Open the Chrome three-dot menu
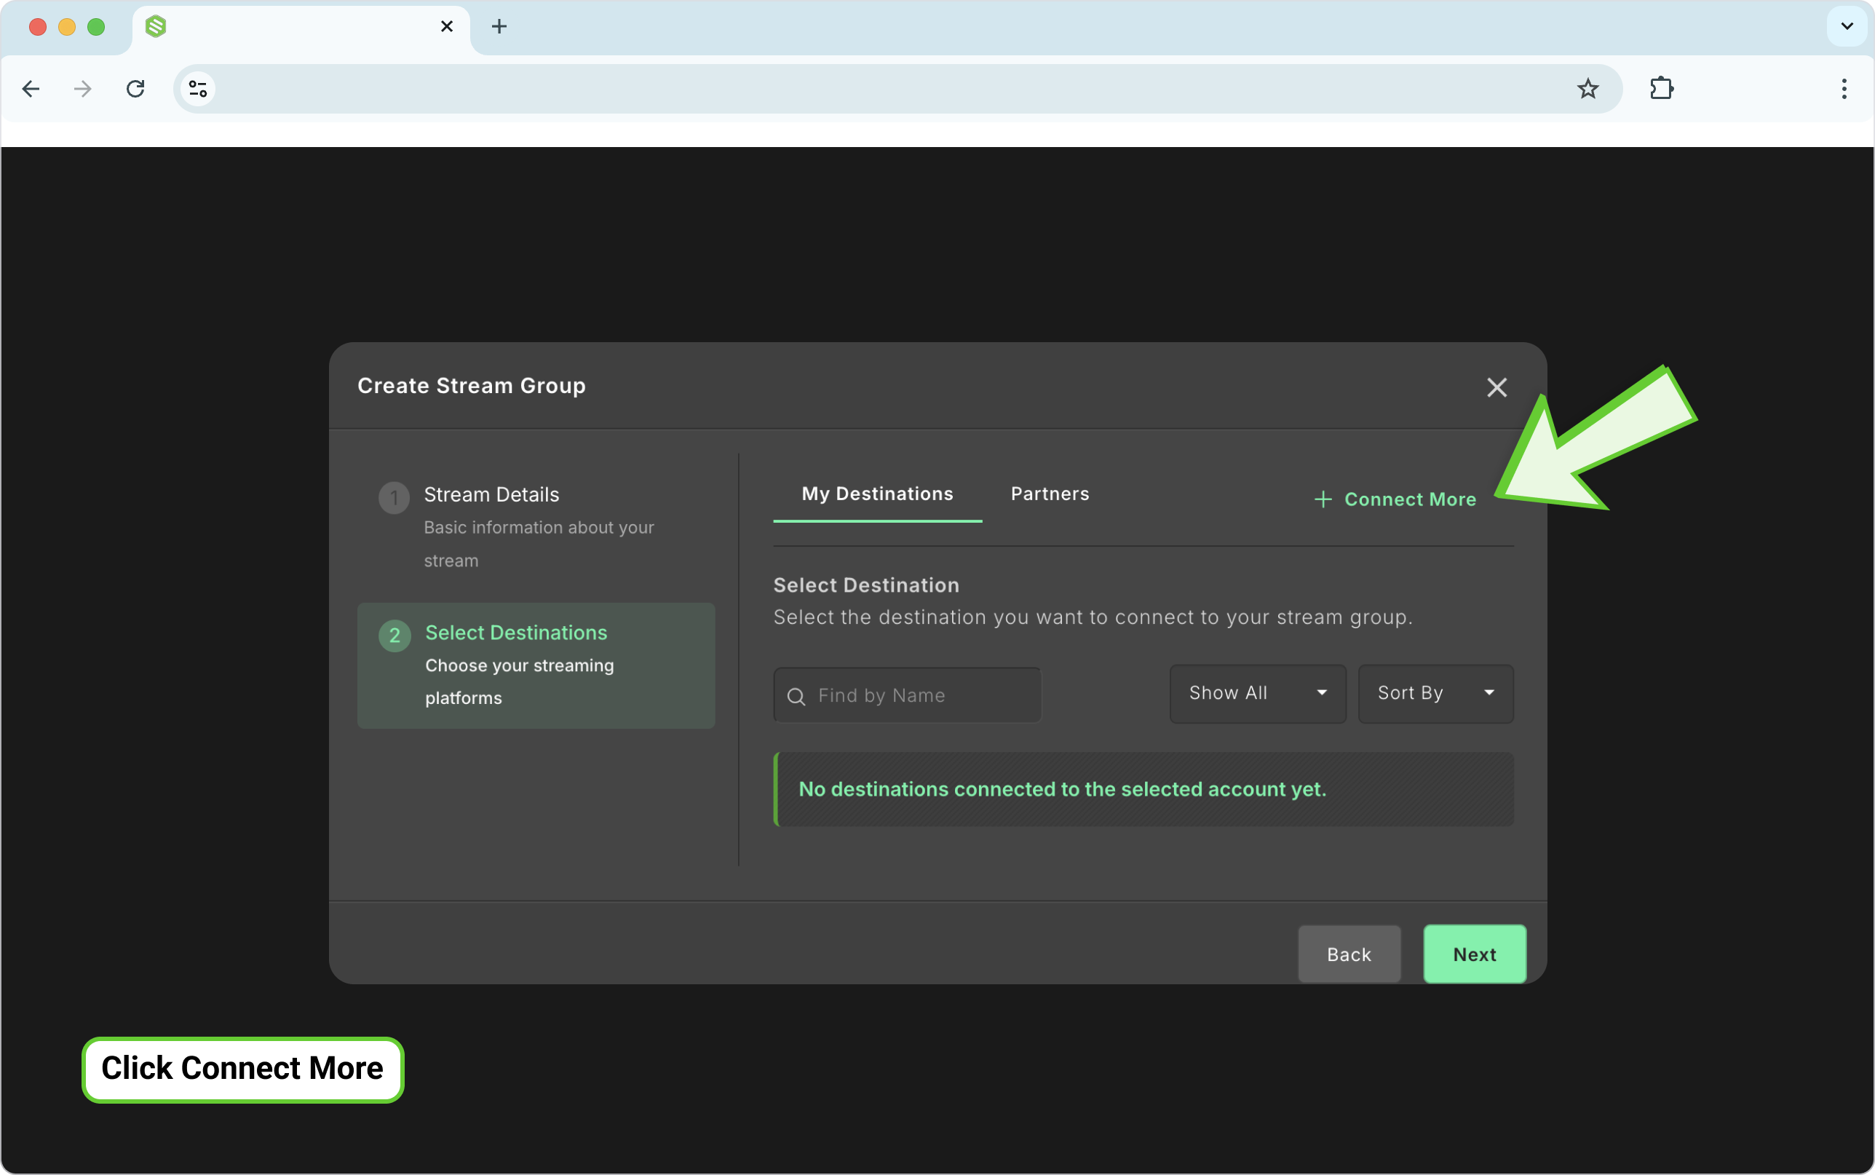Image resolution: width=1875 pixels, height=1175 pixels. pyautogui.click(x=1844, y=89)
